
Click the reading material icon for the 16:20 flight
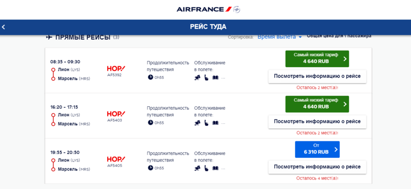(x=215, y=123)
